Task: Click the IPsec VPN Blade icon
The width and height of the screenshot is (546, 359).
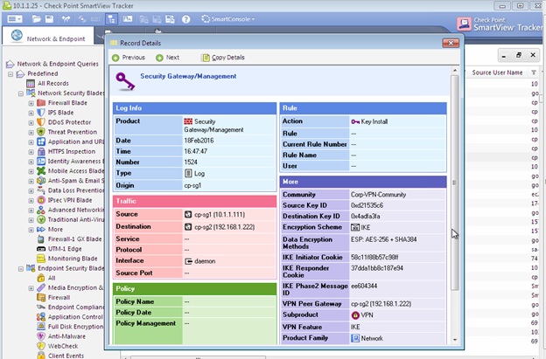Action: pyautogui.click(x=41, y=200)
